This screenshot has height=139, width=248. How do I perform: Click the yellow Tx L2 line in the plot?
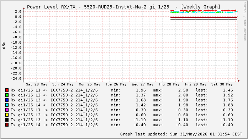coord(204,15)
